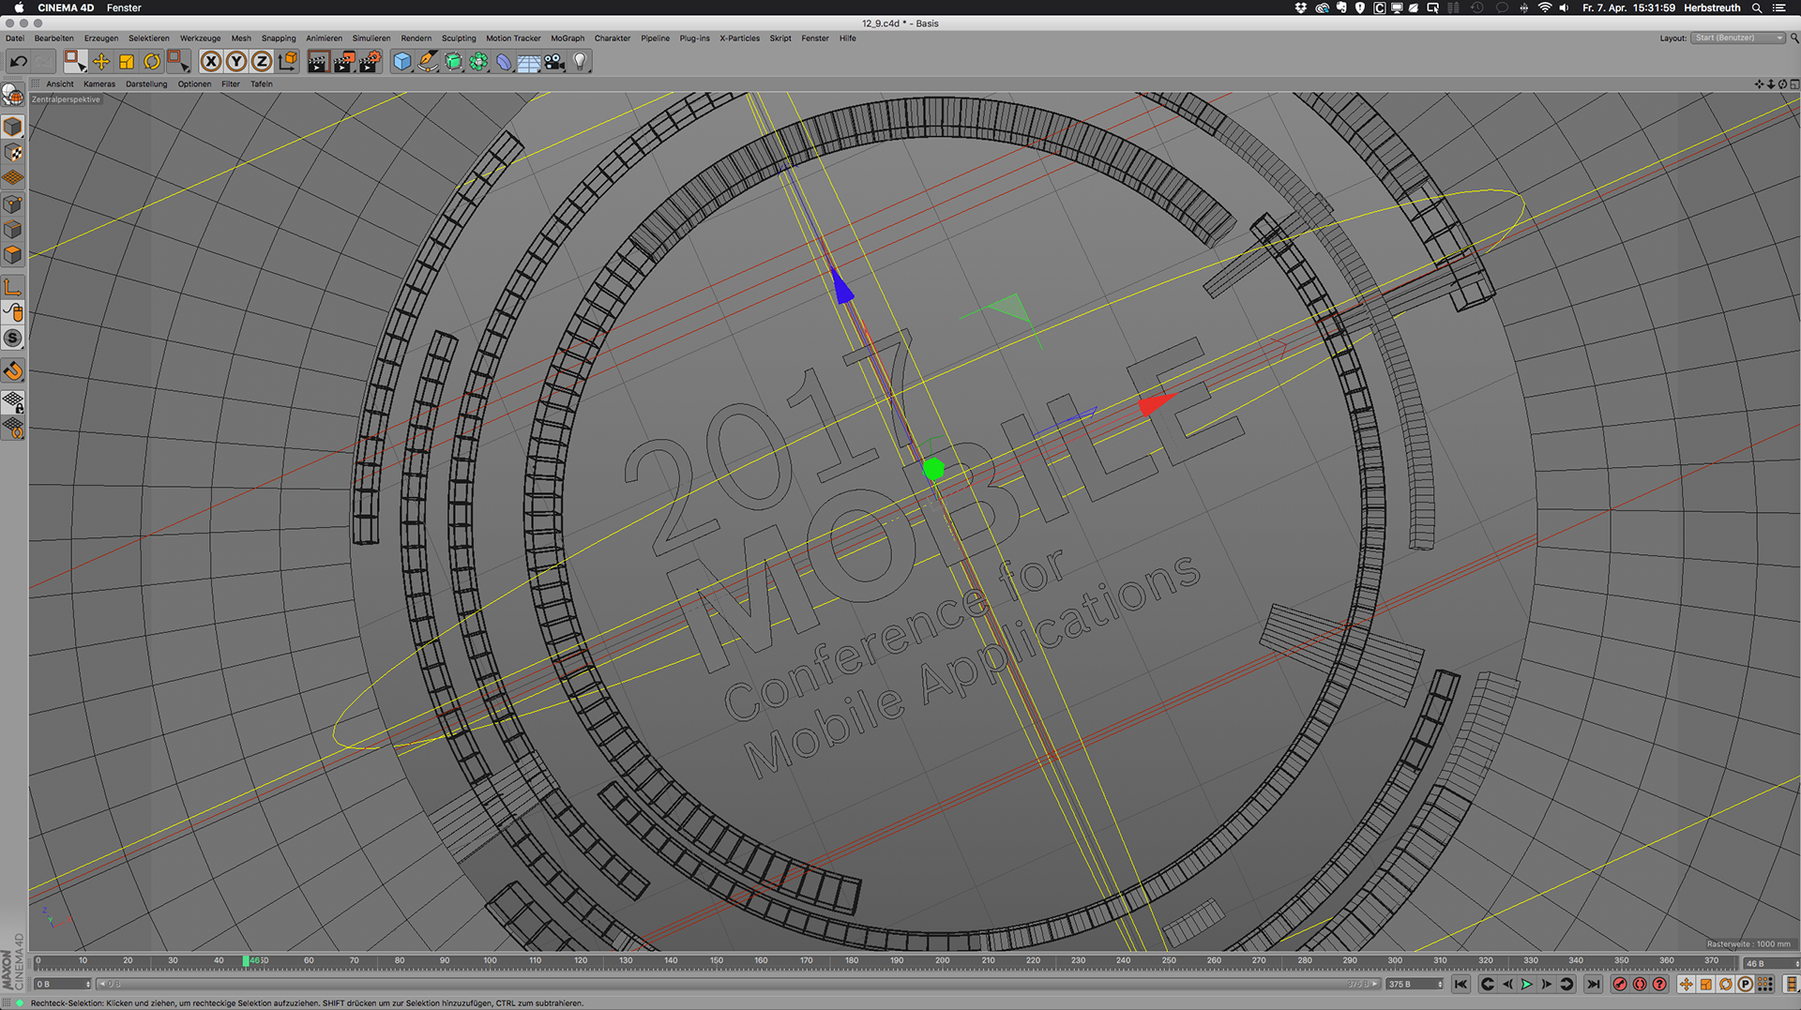Image resolution: width=1801 pixels, height=1010 pixels.
Task: Add a camera object
Action: 554,62
